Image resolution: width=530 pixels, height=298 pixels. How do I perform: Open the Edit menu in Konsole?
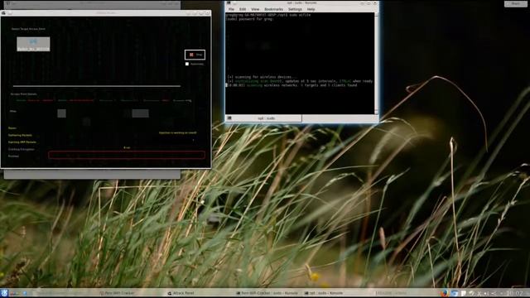pyautogui.click(x=243, y=9)
